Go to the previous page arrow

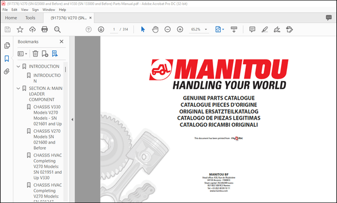tap(89, 29)
